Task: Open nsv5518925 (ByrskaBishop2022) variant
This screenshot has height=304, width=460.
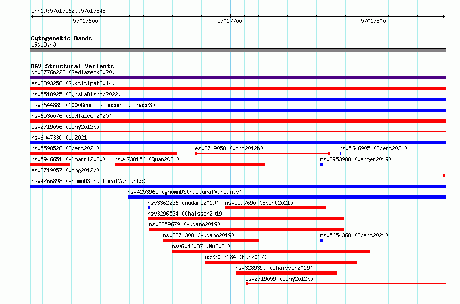Action: 76,94
